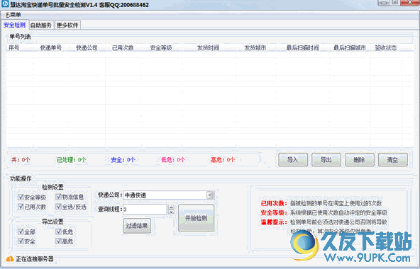Click the 查询线程 number input field

pyautogui.click(x=145, y=209)
